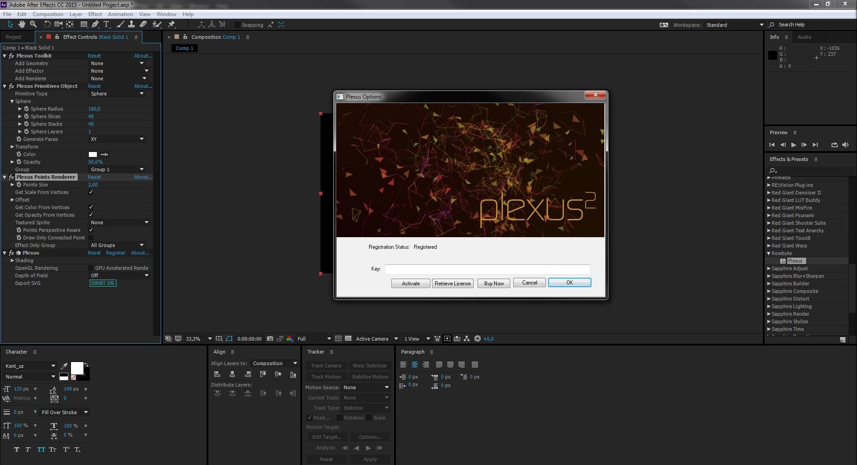The width and height of the screenshot is (857, 465).
Task: Select the Selection arrow tool
Action: [x=10, y=24]
